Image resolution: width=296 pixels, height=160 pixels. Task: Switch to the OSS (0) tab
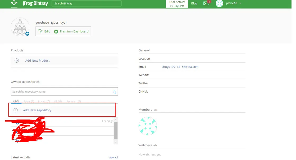(x=58, y=101)
